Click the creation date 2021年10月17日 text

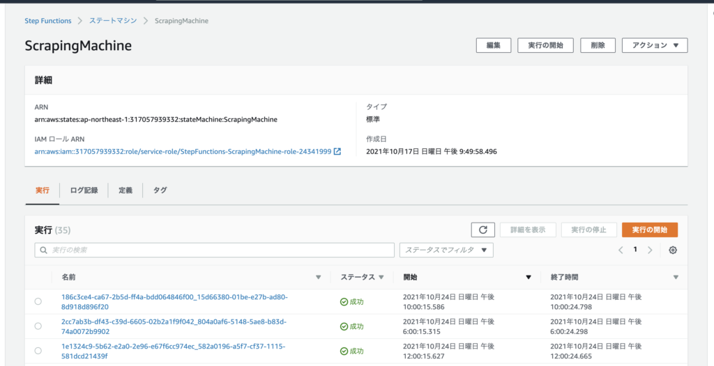431,152
